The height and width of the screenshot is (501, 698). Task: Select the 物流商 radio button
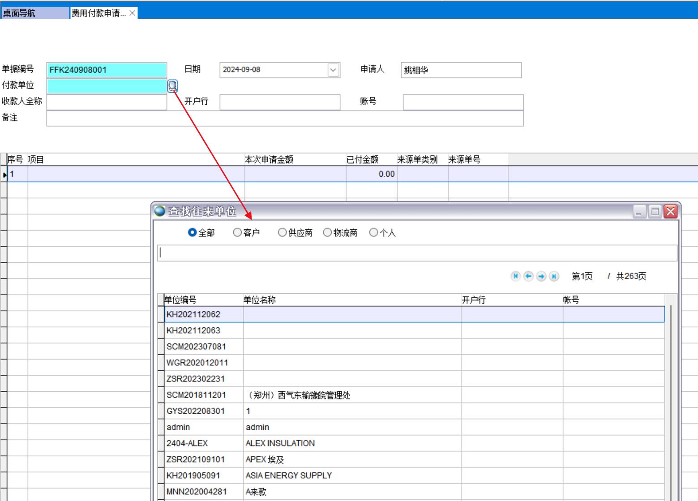coord(327,232)
